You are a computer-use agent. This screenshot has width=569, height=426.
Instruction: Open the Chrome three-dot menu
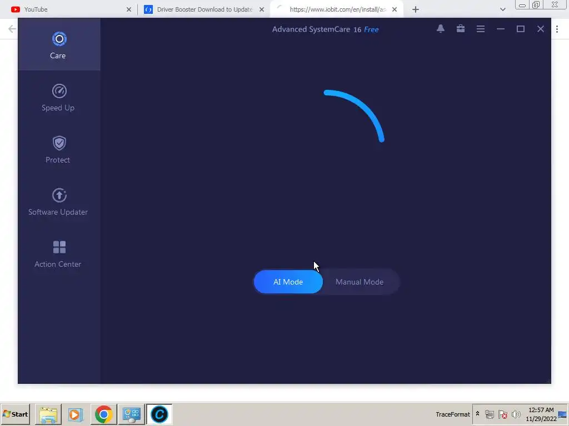(557, 29)
